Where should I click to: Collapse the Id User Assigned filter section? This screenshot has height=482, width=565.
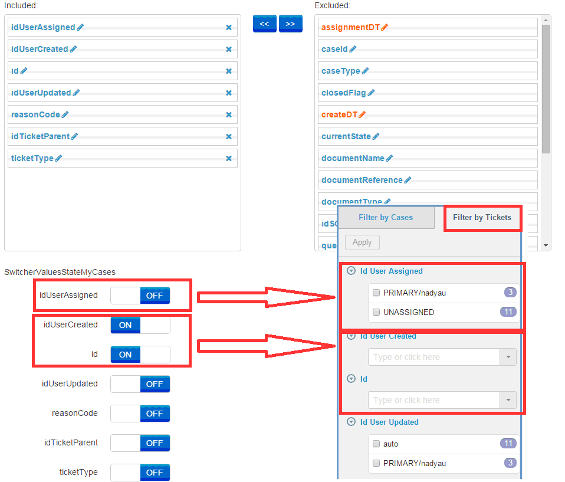point(351,271)
